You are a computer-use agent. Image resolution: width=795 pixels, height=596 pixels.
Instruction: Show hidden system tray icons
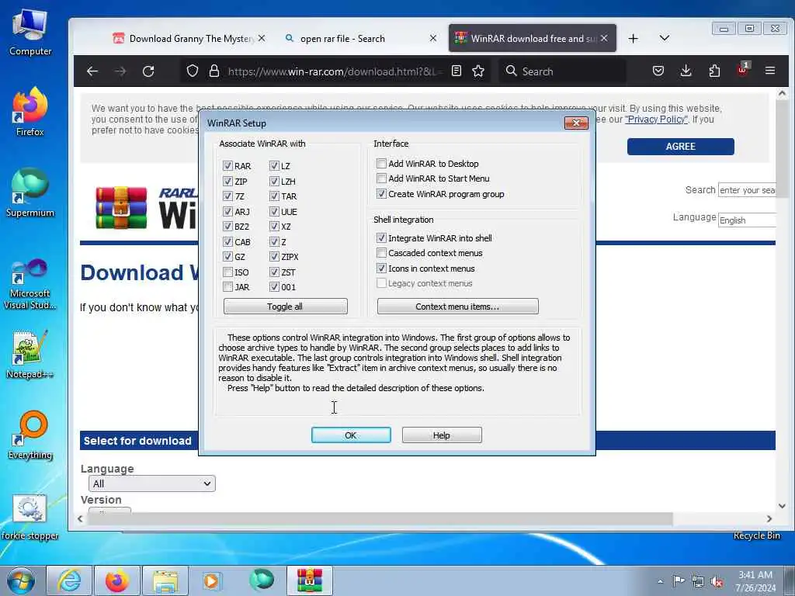pos(660,581)
